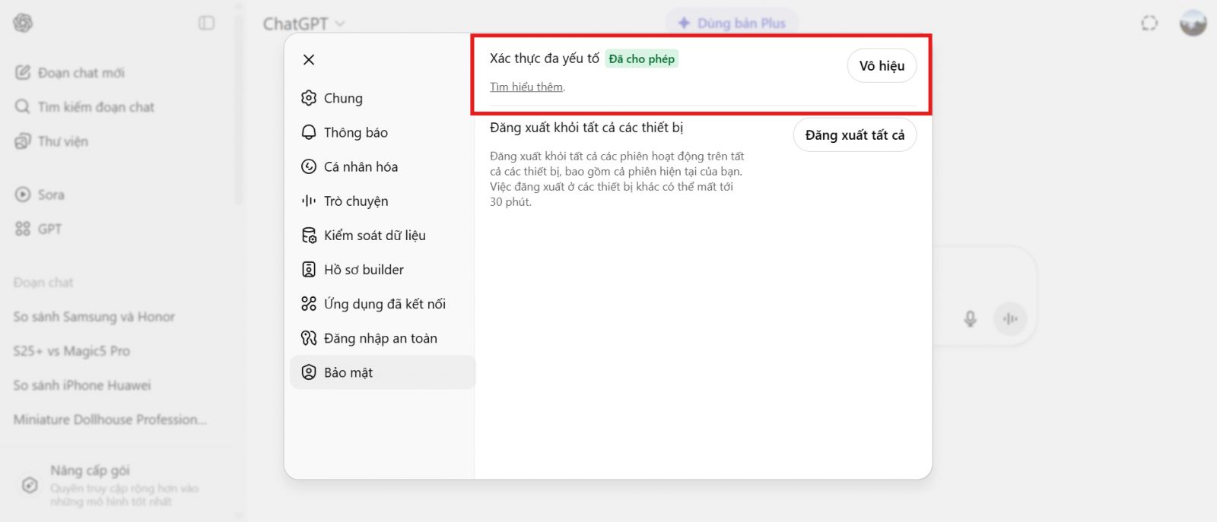The width and height of the screenshot is (1217, 522).
Task: Click the microphone dictation icon
Action: (x=970, y=318)
